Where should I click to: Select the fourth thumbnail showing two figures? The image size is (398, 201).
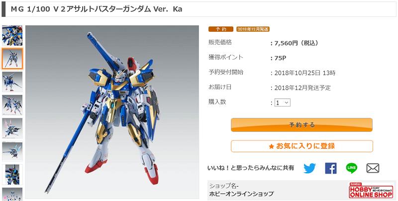[12, 105]
